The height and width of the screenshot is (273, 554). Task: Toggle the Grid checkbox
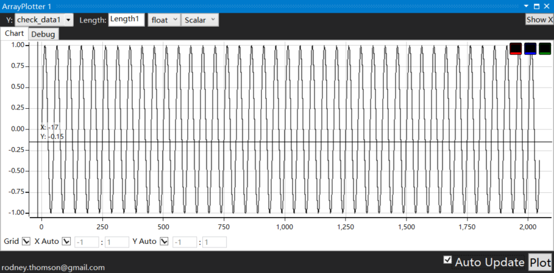coord(26,241)
